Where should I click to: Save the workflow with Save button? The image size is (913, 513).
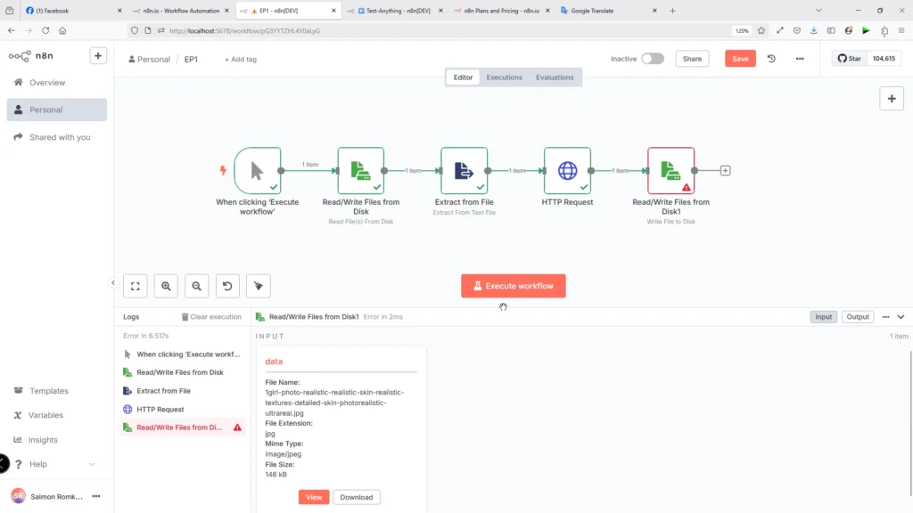[740, 59]
